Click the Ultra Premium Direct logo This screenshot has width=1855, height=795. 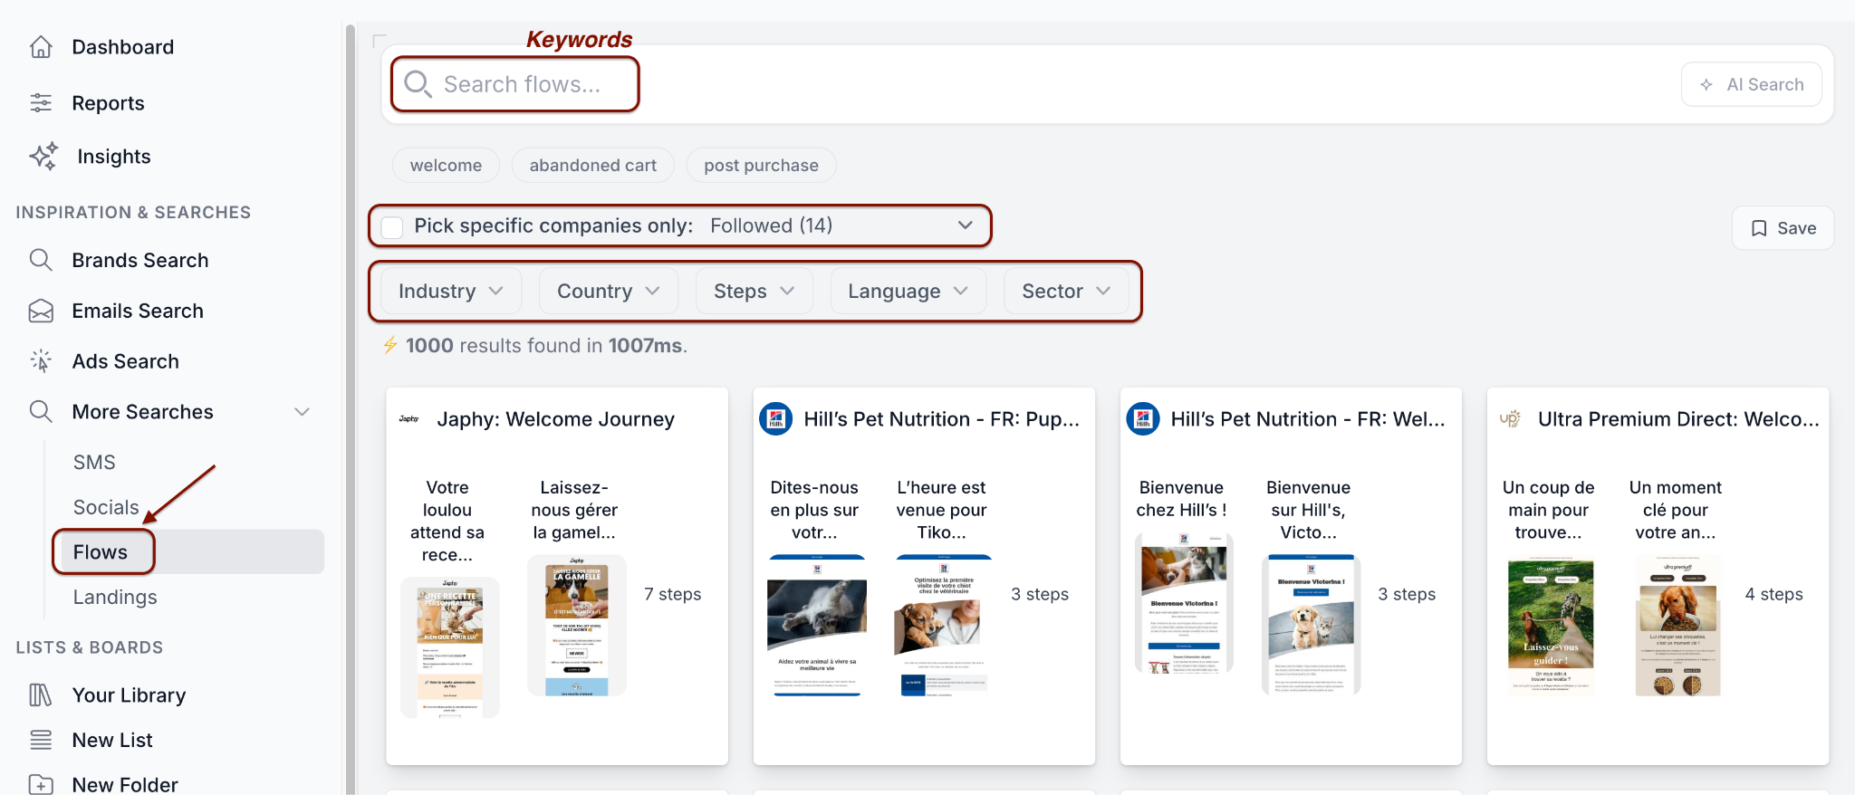pos(1510,419)
